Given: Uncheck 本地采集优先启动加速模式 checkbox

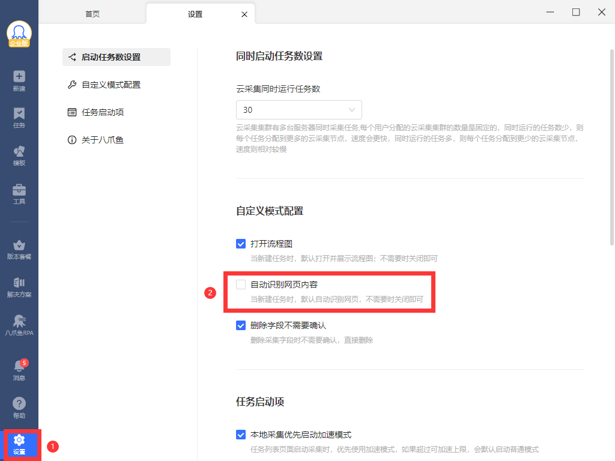Looking at the screenshot, I should click(241, 435).
